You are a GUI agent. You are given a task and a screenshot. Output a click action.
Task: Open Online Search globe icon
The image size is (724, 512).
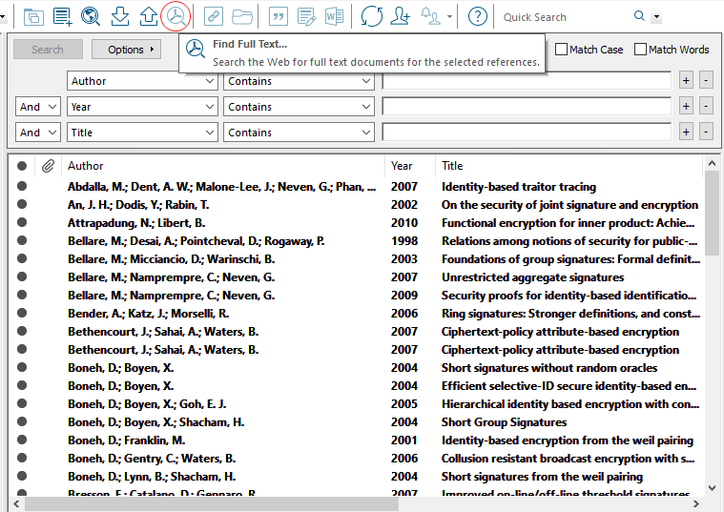pyautogui.click(x=91, y=16)
